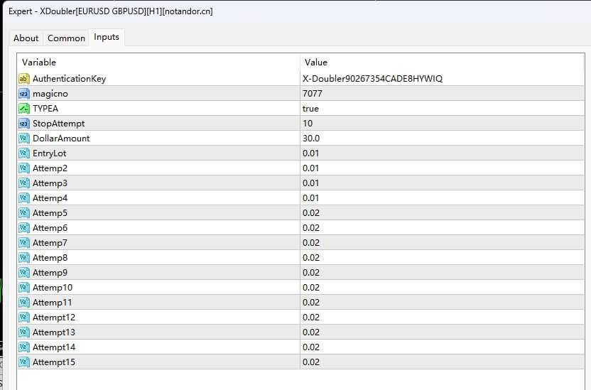
Task: Select the StopAttempt value 10
Action: [x=308, y=123]
